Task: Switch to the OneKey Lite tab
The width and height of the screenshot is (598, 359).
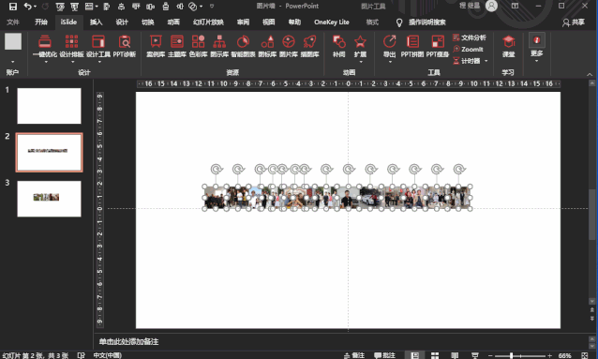Action: [x=332, y=22]
